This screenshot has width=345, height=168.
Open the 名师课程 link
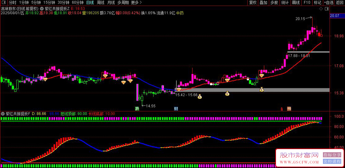tap(332, 161)
